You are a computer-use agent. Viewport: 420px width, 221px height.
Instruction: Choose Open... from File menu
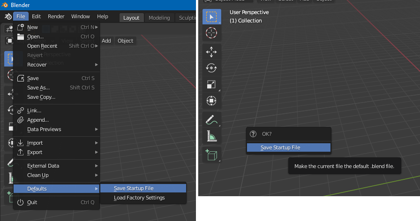[x=57, y=37]
